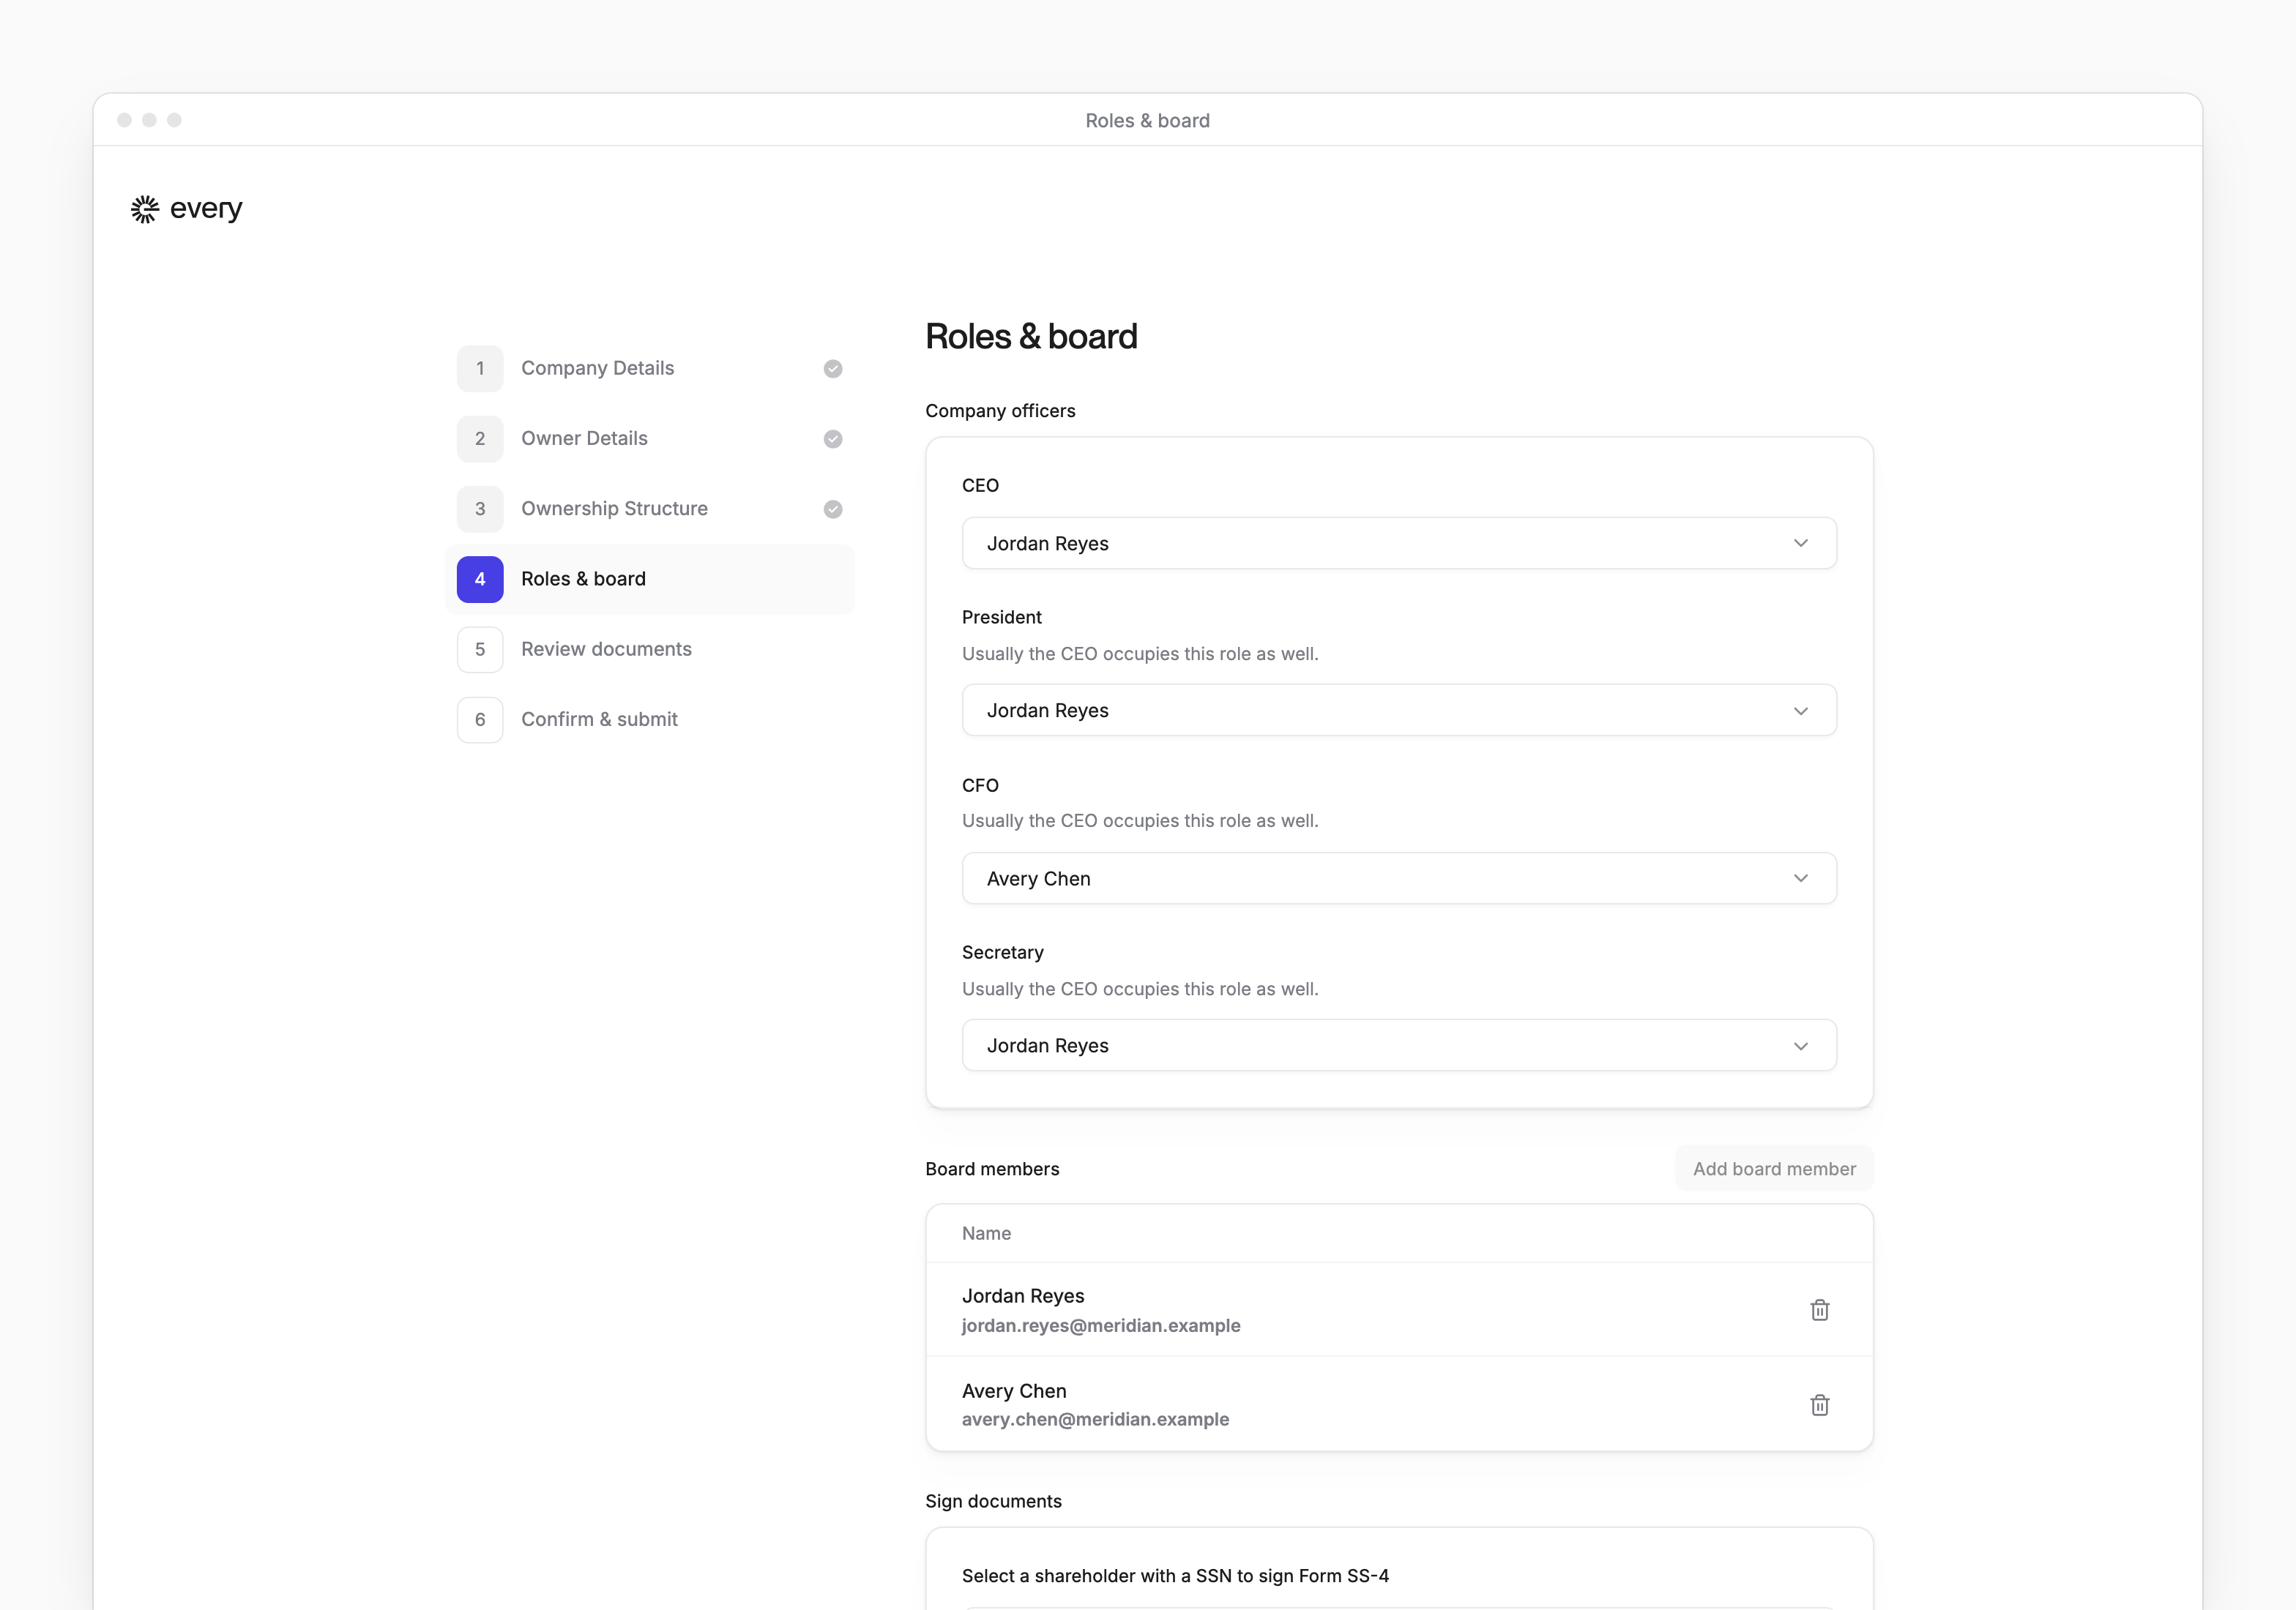Open the CEO dropdown
2296x1610 pixels.
click(x=1398, y=543)
